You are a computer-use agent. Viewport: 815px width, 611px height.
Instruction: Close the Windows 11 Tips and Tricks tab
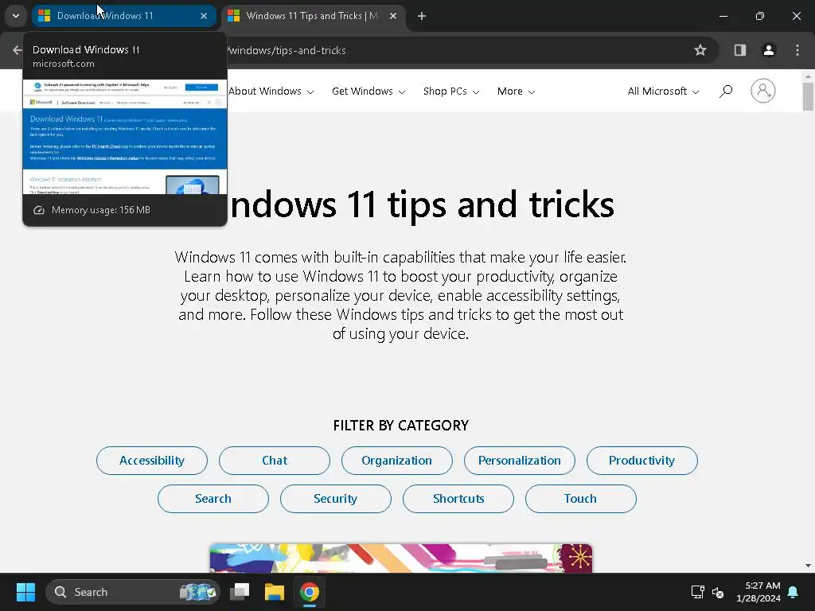click(x=393, y=16)
